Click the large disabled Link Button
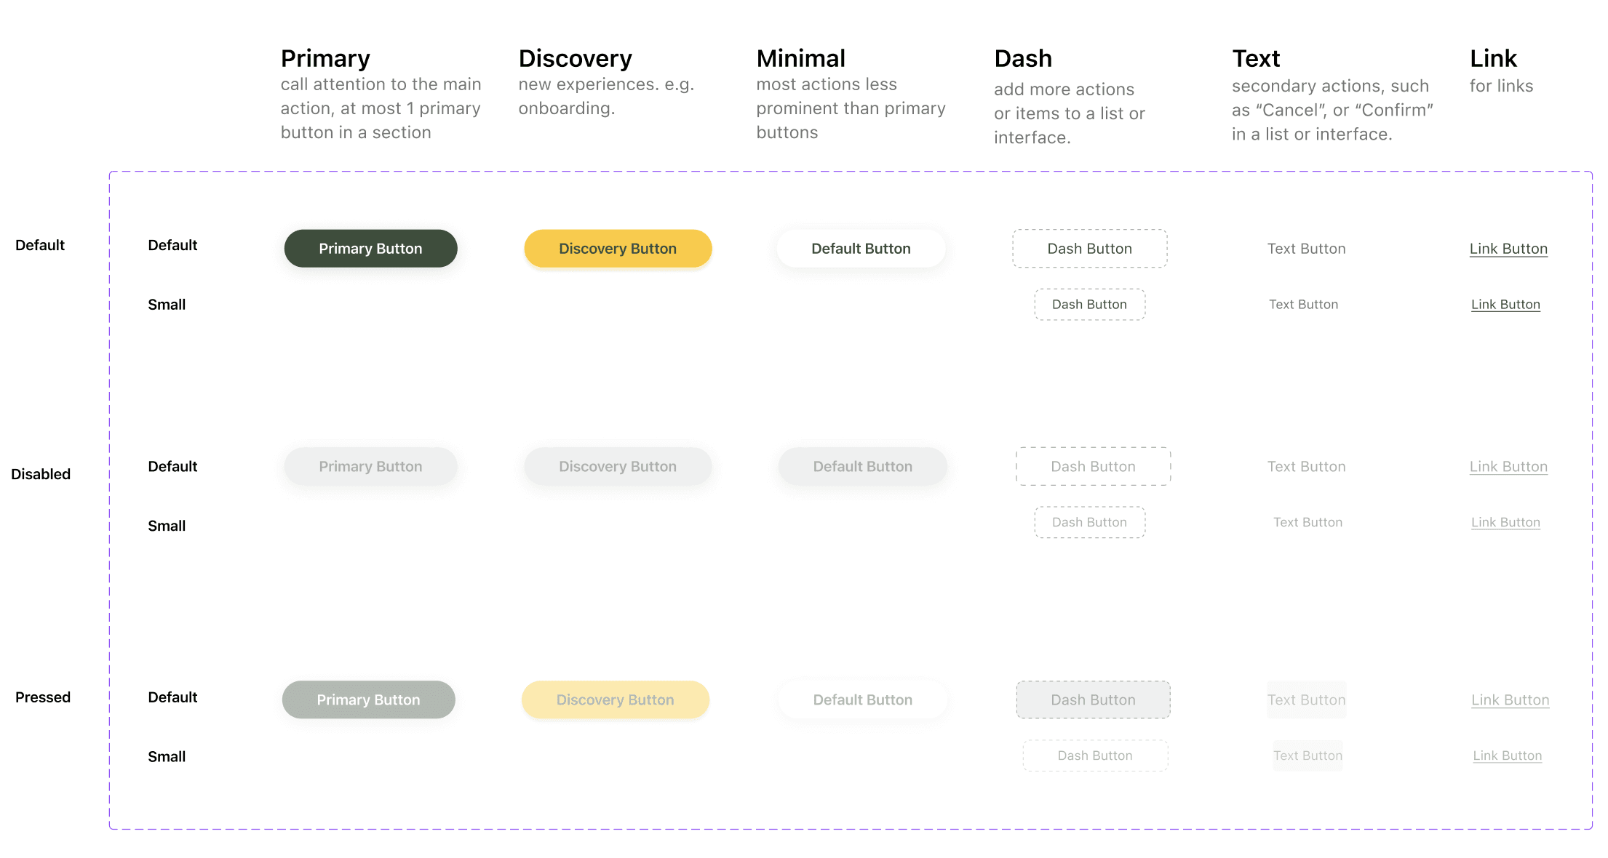This screenshot has width=1608, height=858. point(1508,467)
